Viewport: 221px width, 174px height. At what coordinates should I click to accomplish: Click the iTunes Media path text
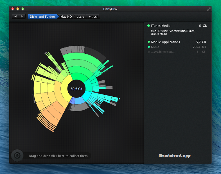click(x=173, y=32)
